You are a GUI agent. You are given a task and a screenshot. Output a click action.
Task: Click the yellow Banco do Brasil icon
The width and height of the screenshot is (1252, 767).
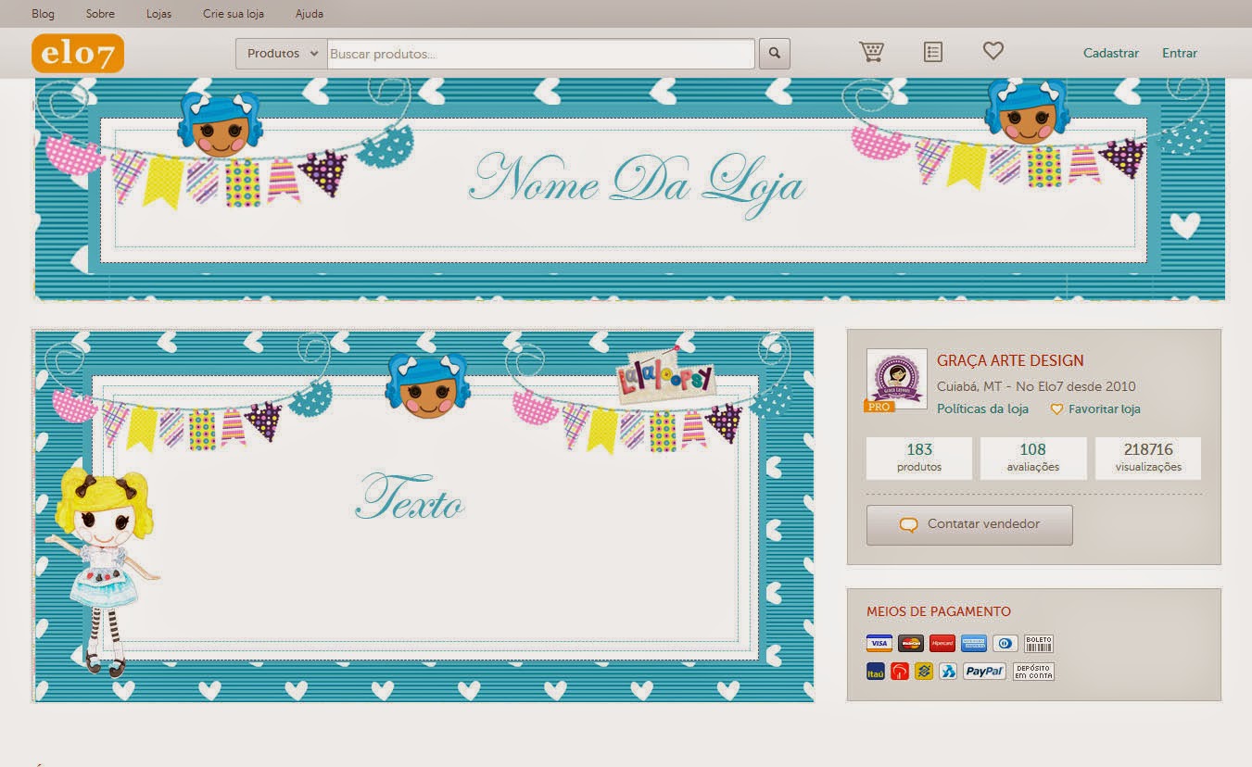click(924, 672)
